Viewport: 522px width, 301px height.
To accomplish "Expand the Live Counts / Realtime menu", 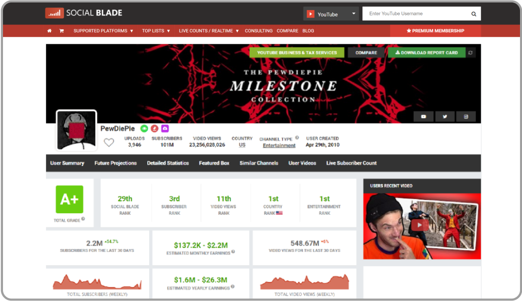I will pos(209,31).
